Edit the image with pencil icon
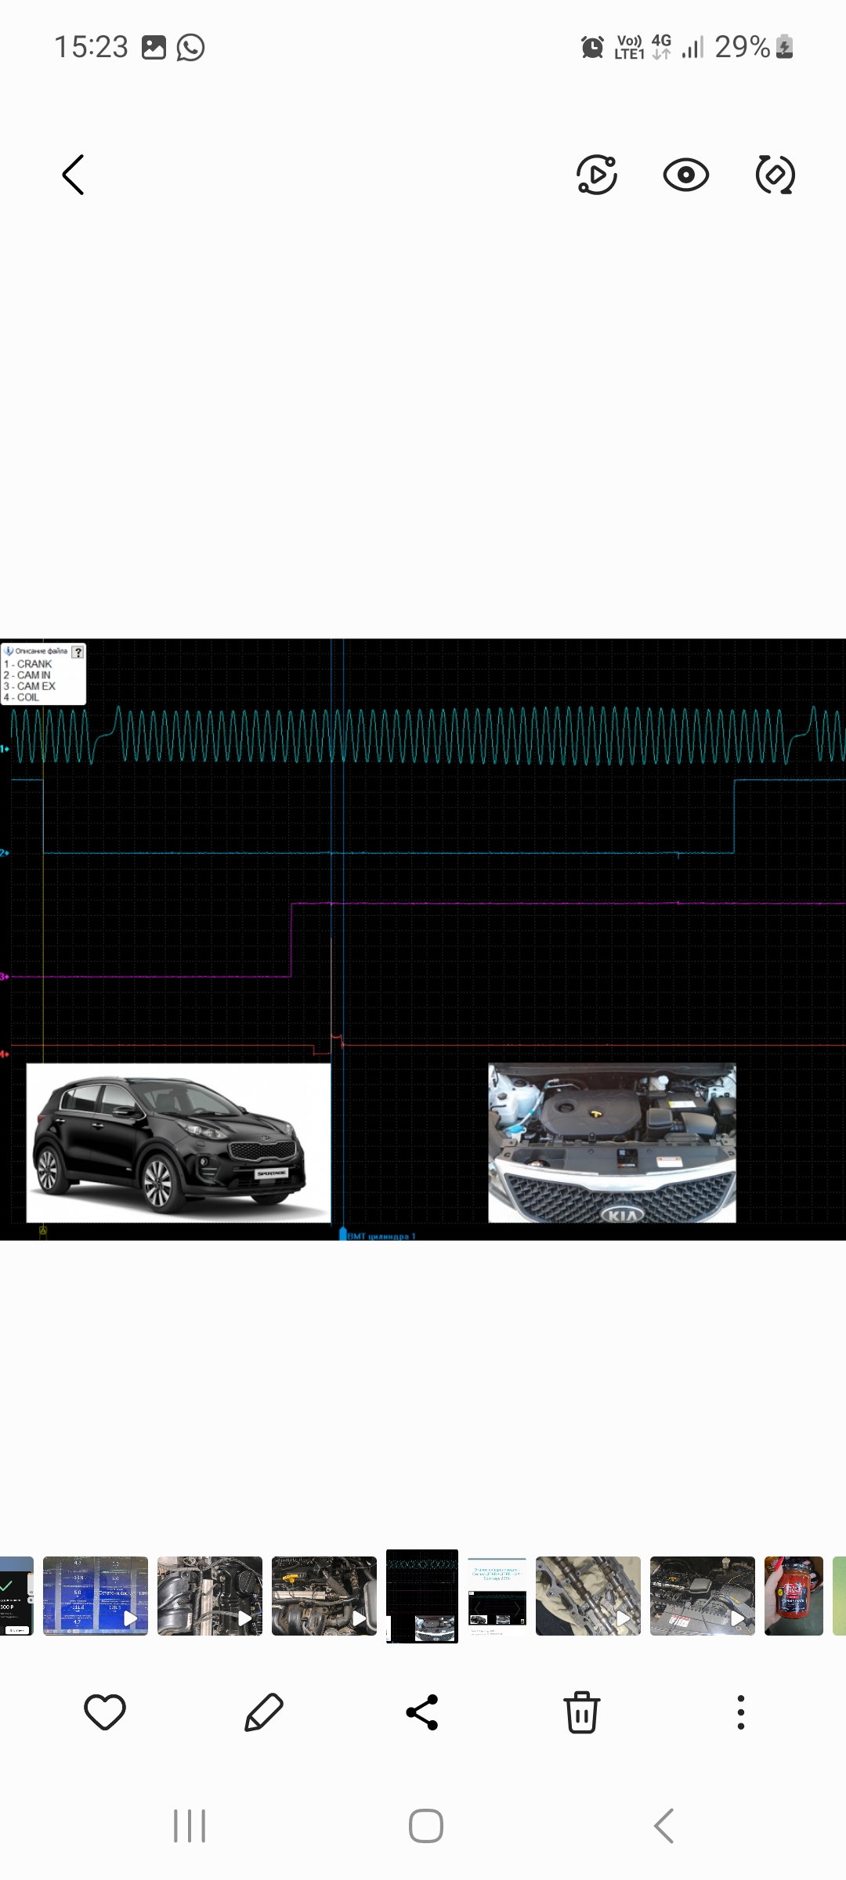 [264, 1712]
